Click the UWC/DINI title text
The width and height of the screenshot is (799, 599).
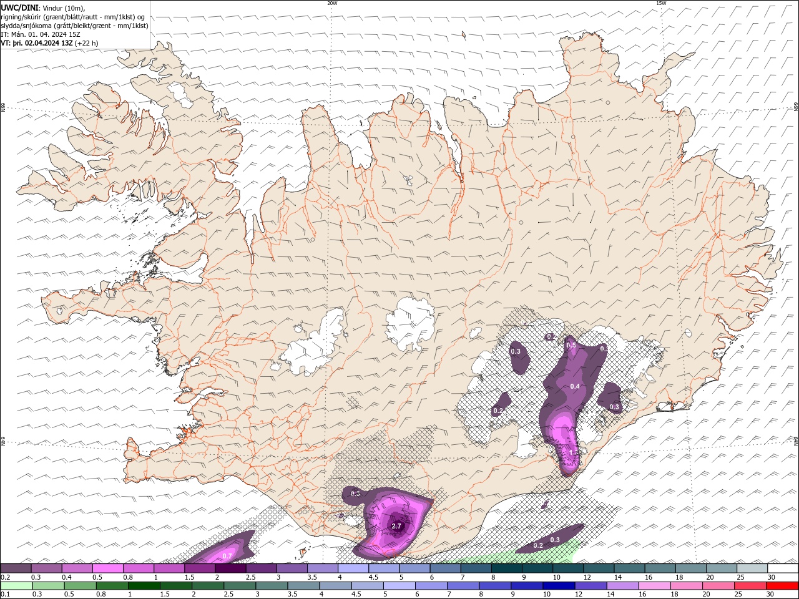[x=19, y=7]
